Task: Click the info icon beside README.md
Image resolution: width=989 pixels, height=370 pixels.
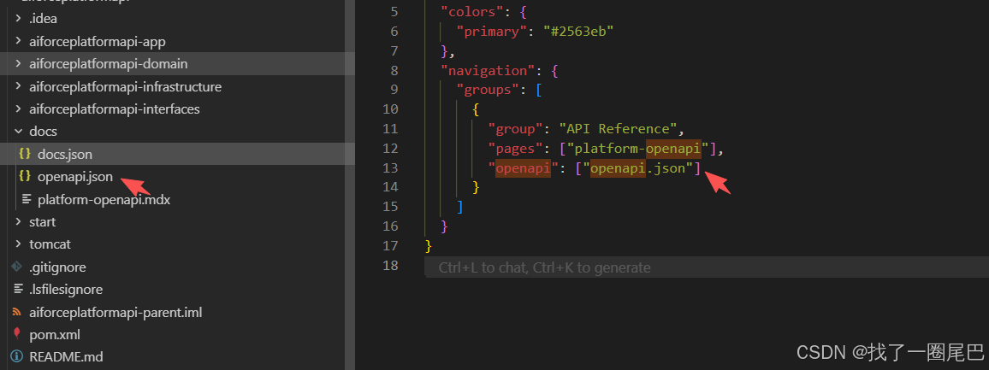Action: 17,356
